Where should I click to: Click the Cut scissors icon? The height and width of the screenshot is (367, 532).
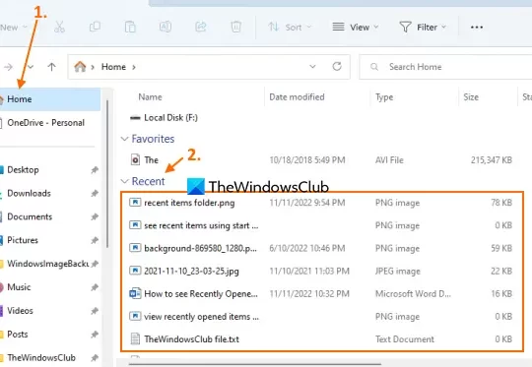pos(59,27)
